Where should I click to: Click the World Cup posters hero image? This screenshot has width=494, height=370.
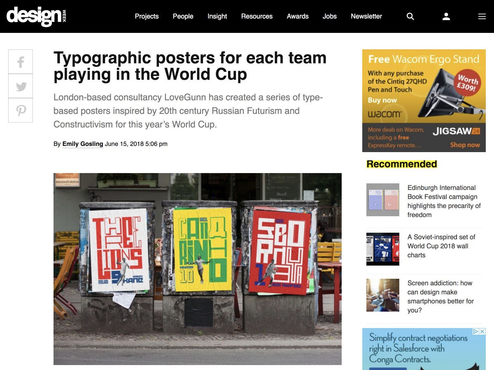[198, 269]
